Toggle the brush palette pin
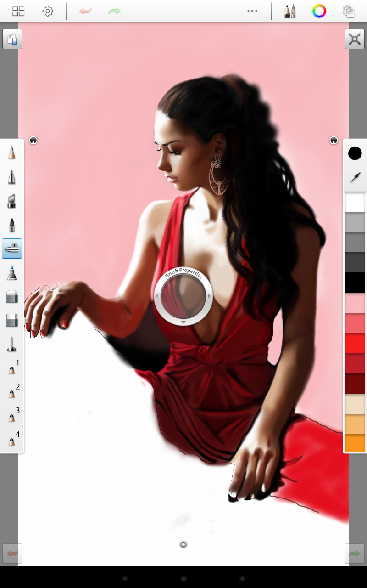 coord(33,141)
